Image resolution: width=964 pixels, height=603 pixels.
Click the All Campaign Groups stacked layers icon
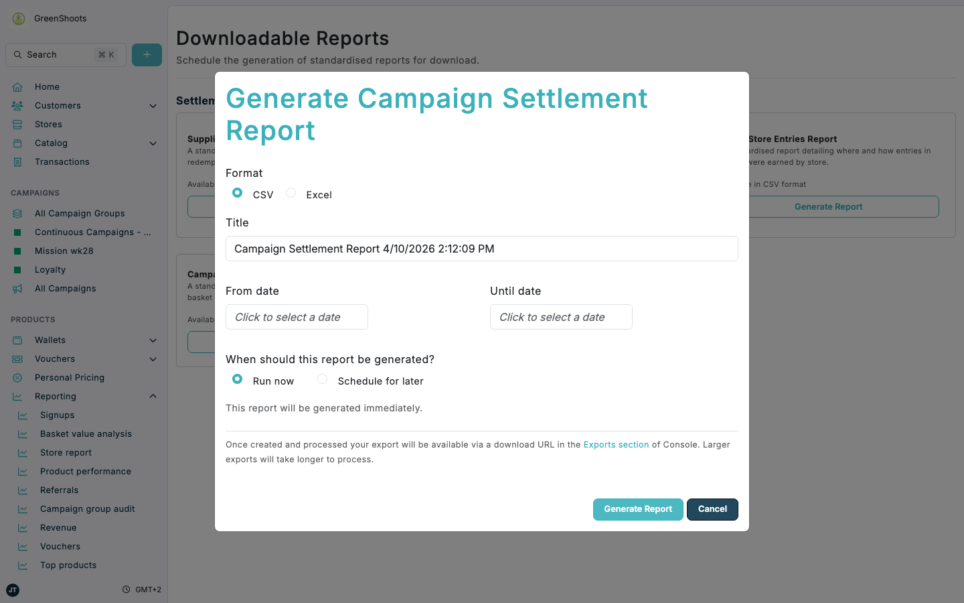(18, 213)
